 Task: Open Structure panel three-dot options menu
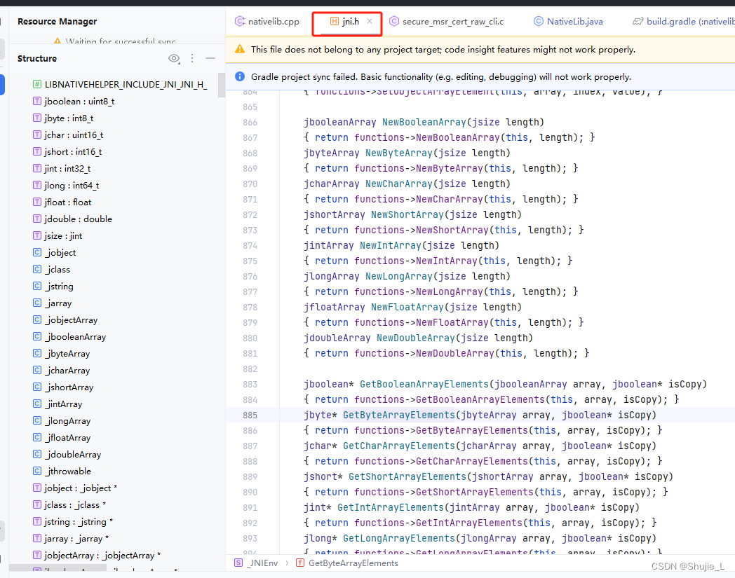[192, 58]
